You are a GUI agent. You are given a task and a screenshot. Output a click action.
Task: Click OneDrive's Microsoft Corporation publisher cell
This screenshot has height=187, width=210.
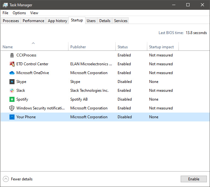coord(89,73)
